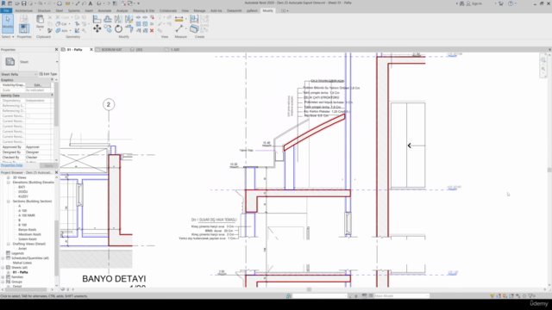The width and height of the screenshot is (552, 310).
Task: Collapse Elevations (Building Elevation) tree node
Action: point(9,183)
